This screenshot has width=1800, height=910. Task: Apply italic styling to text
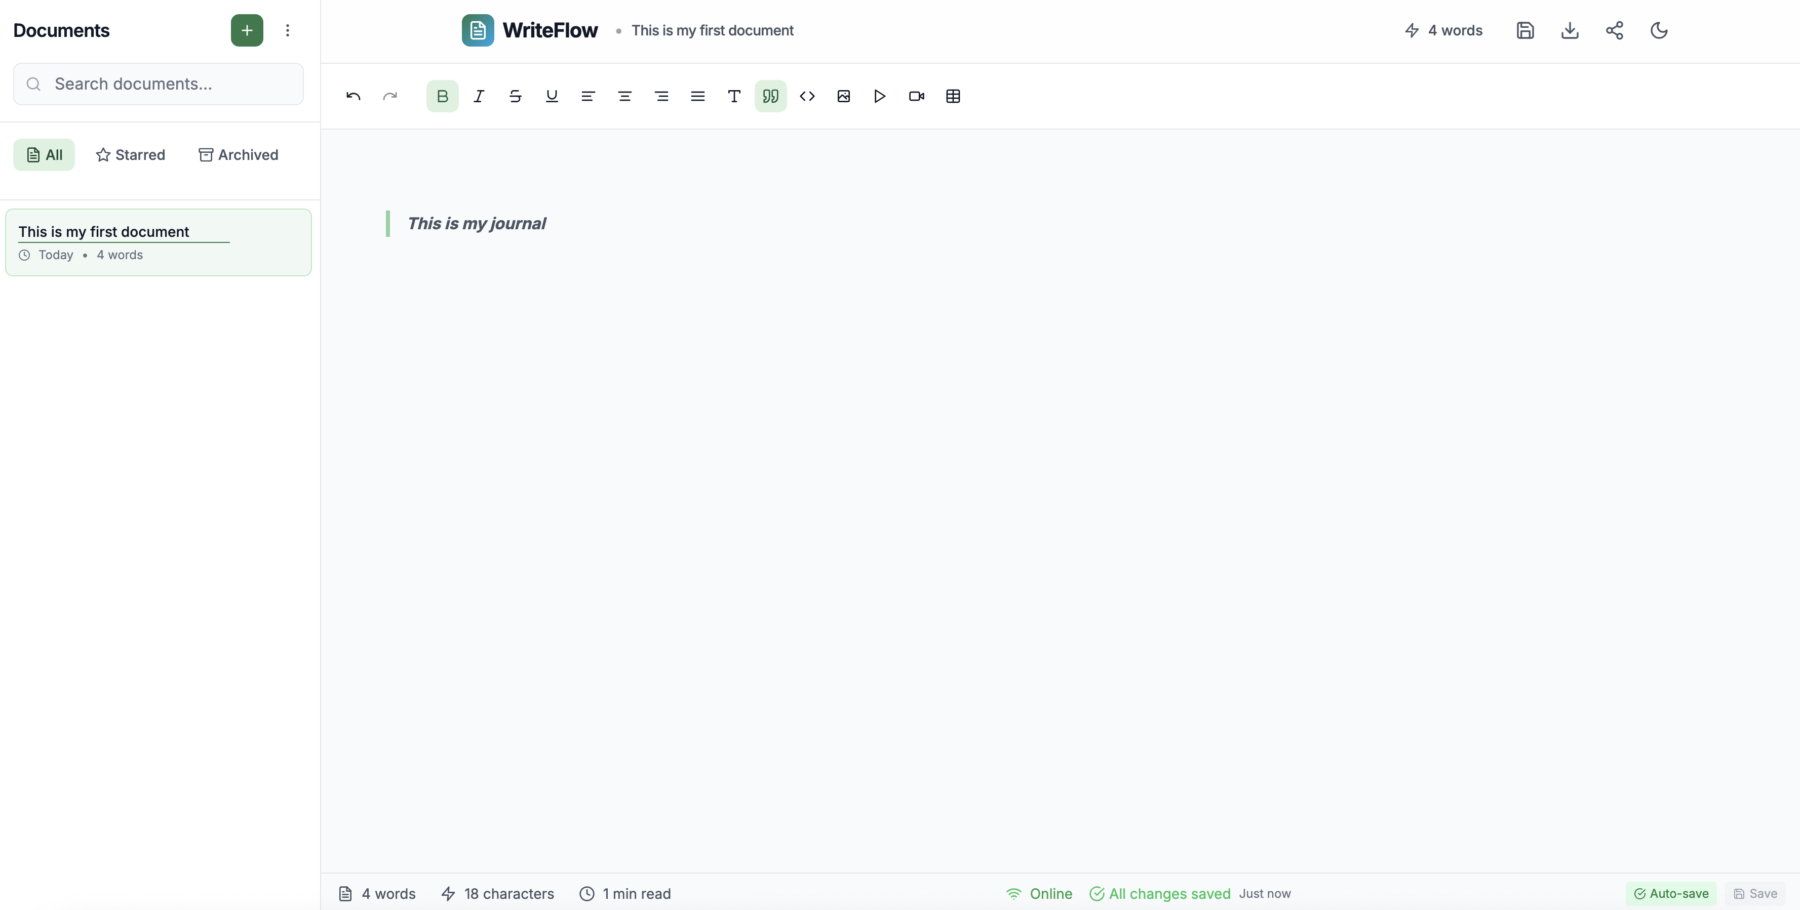(479, 96)
